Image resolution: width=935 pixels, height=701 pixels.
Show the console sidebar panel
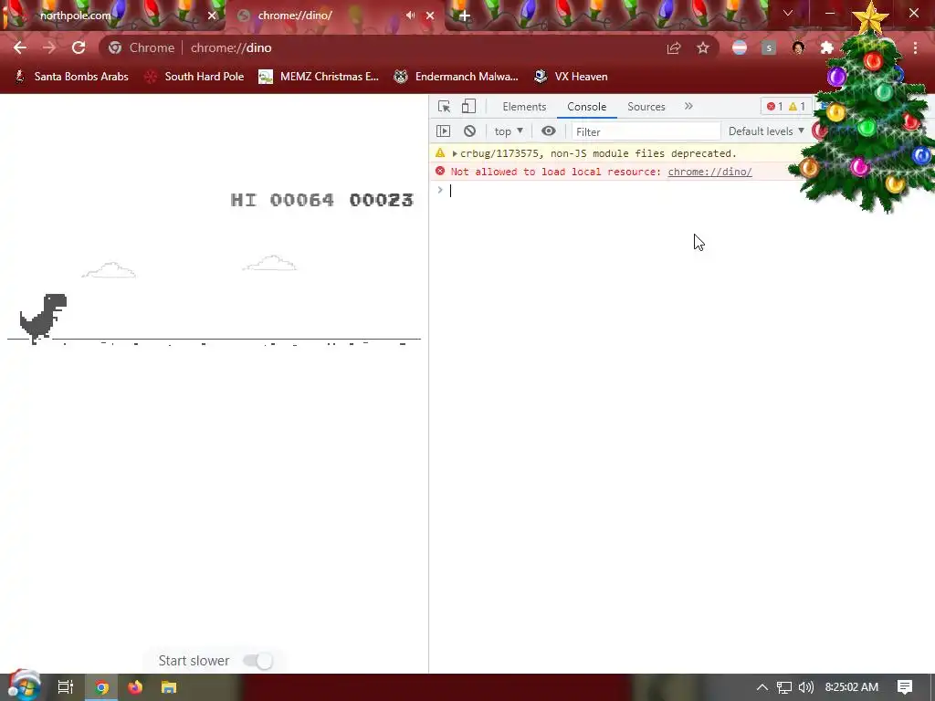click(x=443, y=131)
